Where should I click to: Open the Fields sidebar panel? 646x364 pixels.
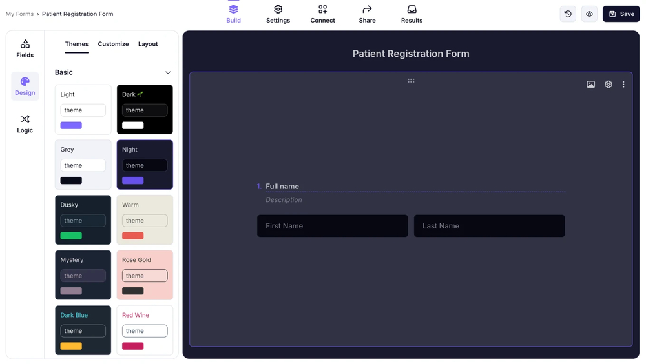pyautogui.click(x=25, y=48)
